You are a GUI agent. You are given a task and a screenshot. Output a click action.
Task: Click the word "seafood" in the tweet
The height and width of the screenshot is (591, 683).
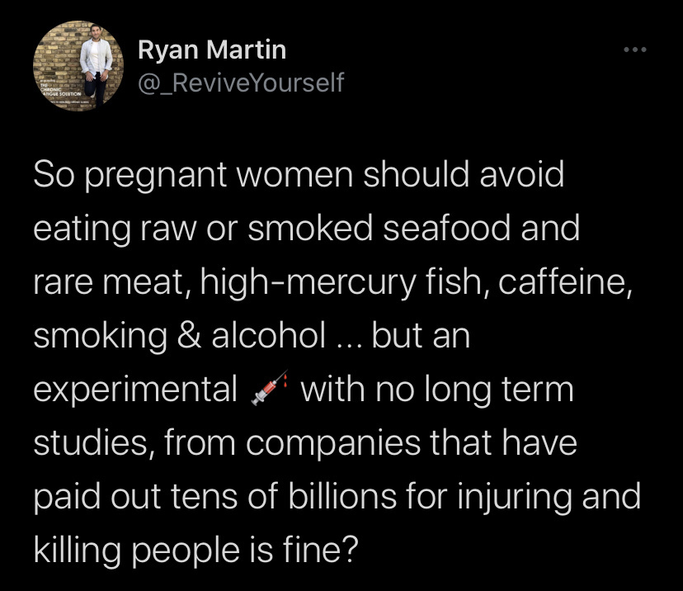pos(446,229)
